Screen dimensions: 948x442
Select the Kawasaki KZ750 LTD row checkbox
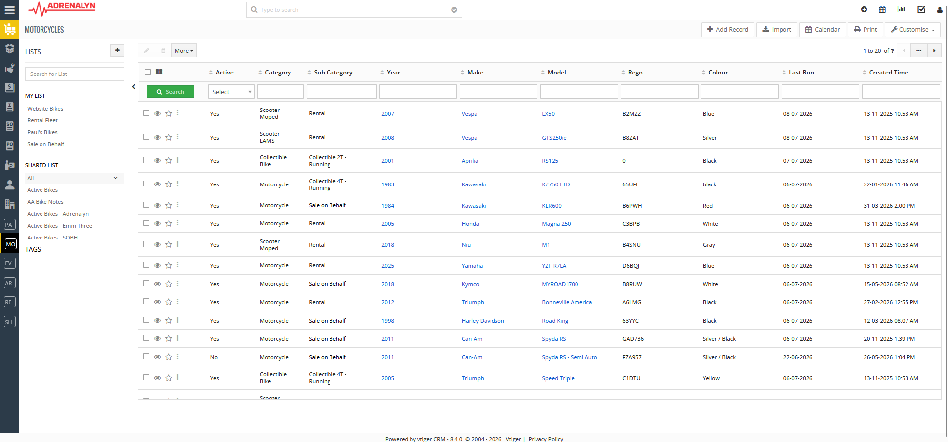(146, 184)
